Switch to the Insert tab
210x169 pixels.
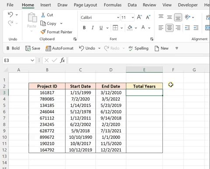[45, 5]
